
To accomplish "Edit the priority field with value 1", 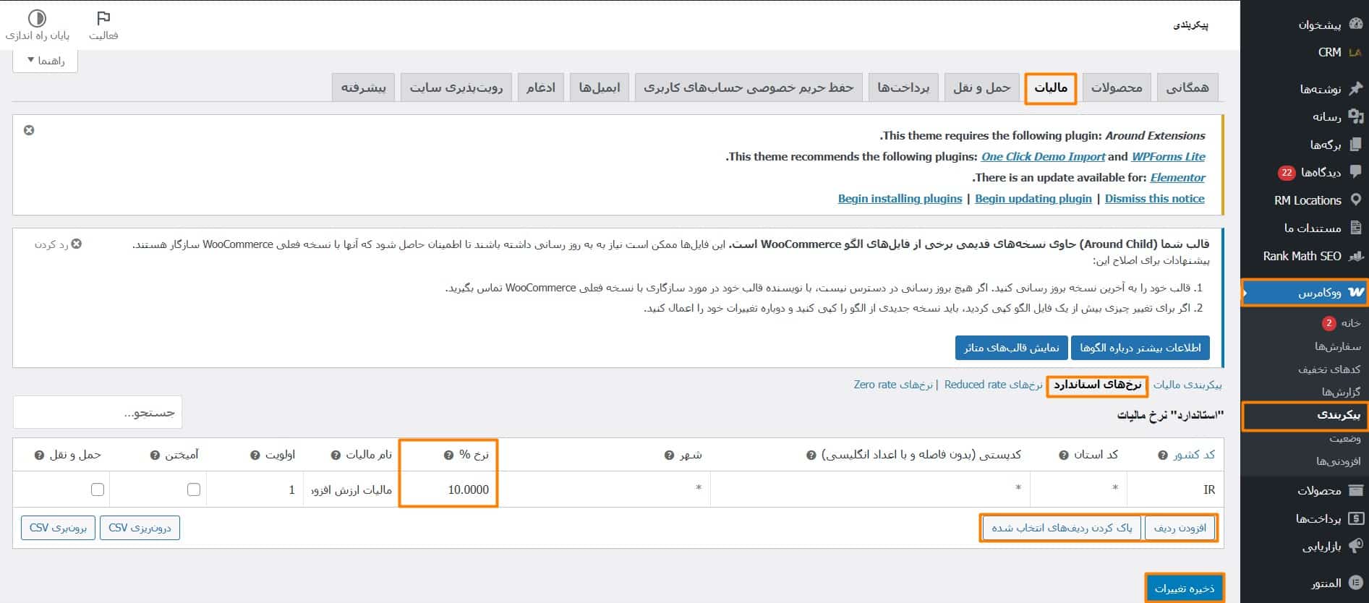I will coord(255,489).
